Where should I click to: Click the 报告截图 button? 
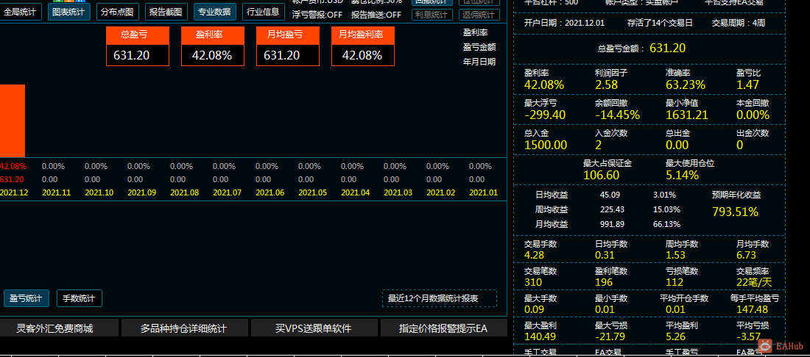click(166, 11)
